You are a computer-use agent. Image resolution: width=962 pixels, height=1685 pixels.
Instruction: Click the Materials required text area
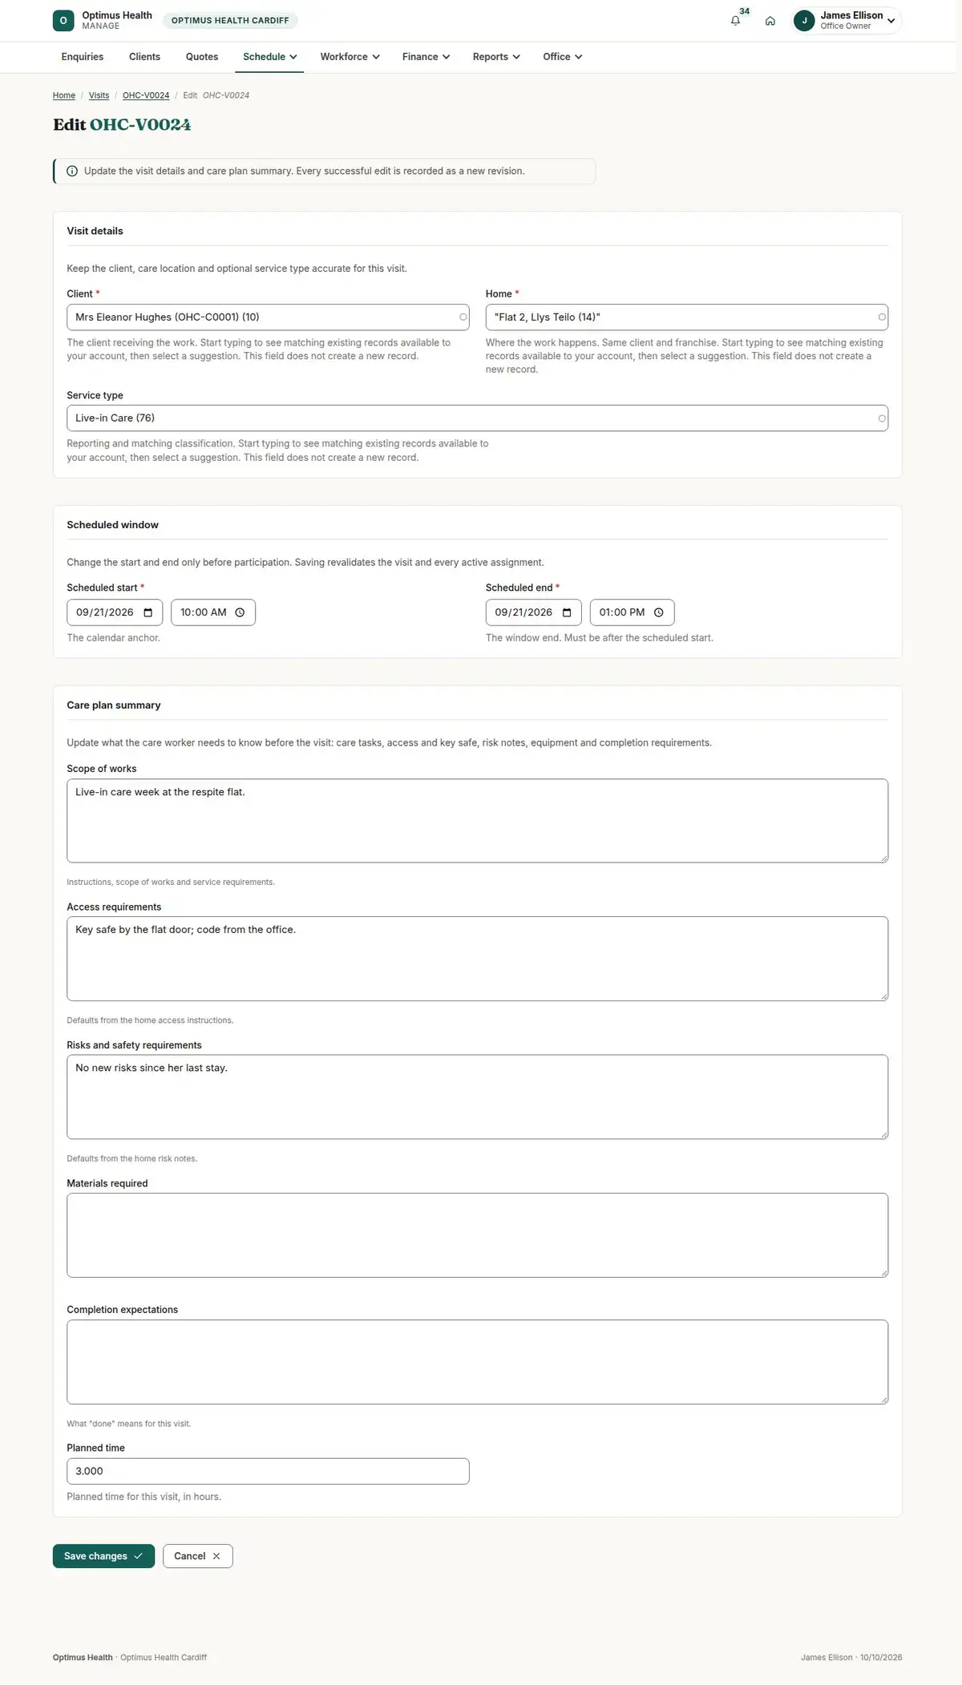[477, 1235]
